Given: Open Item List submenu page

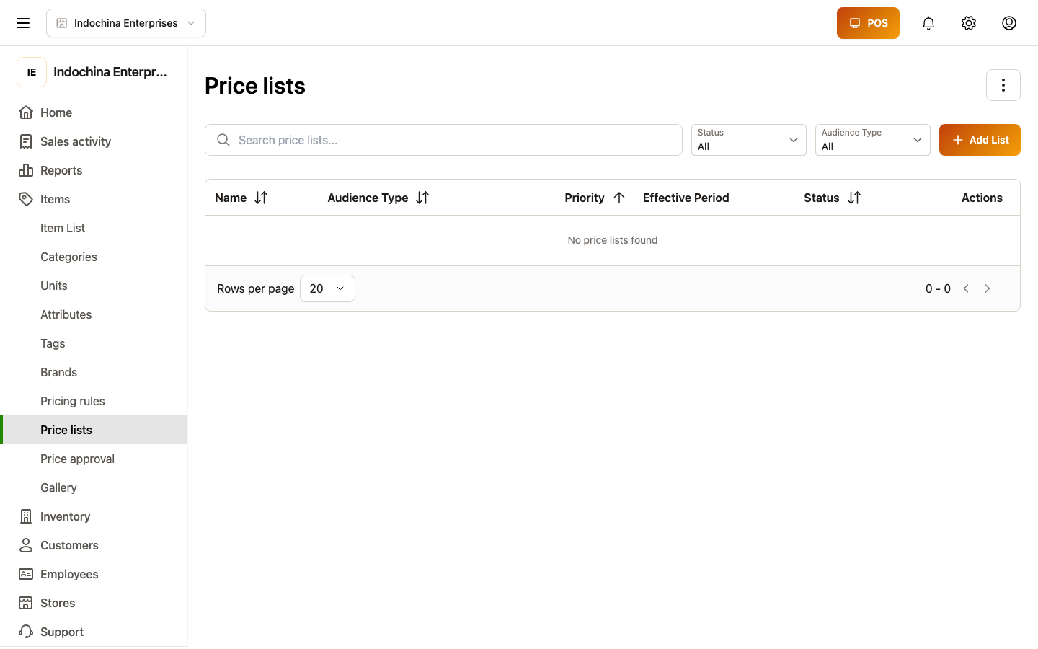Looking at the screenshot, I should coord(94,228).
